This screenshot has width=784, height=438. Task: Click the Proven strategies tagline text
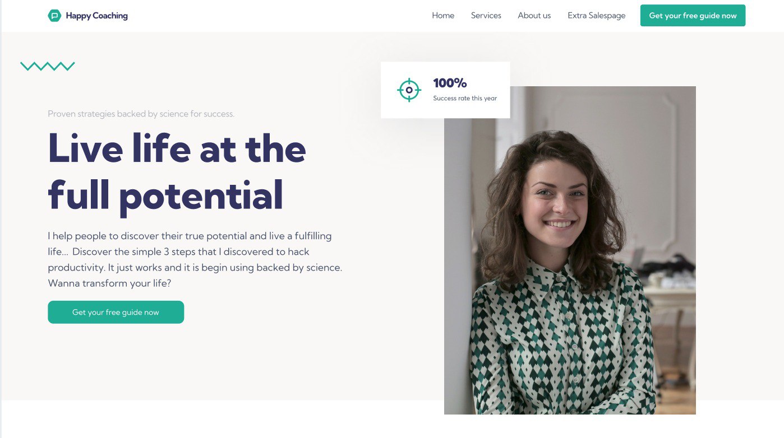click(x=141, y=114)
